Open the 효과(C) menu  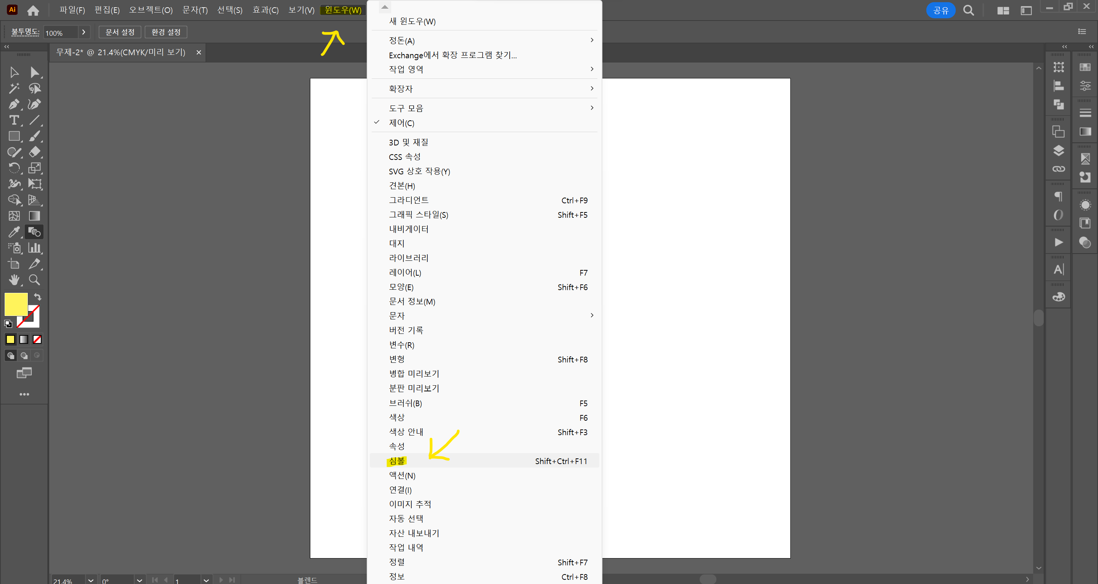point(265,10)
